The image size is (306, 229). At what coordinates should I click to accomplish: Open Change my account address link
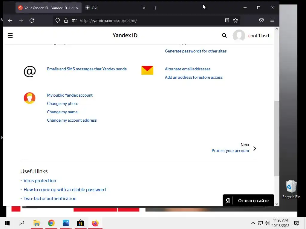click(x=72, y=120)
